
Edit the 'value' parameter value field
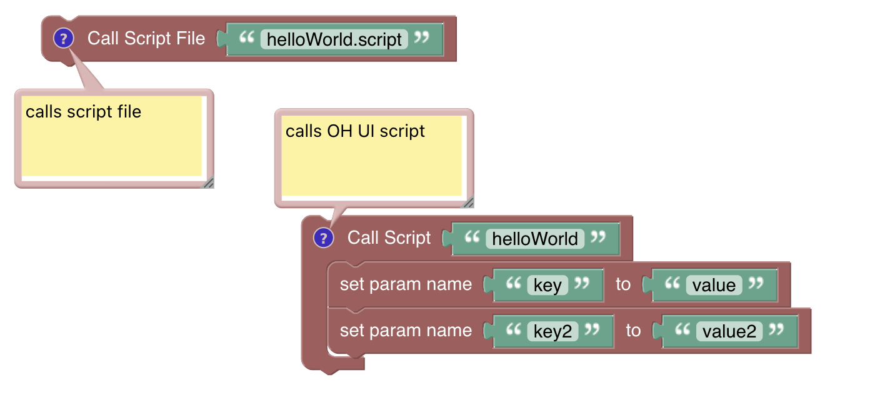coord(714,285)
